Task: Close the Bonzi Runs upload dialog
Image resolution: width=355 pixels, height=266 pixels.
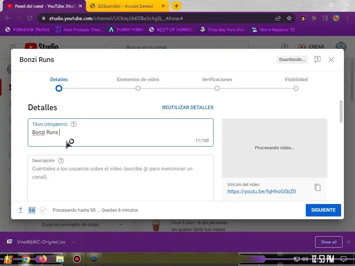Action: pyautogui.click(x=331, y=60)
